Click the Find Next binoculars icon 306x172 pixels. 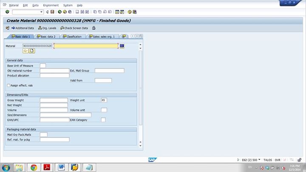(x=87, y=12)
